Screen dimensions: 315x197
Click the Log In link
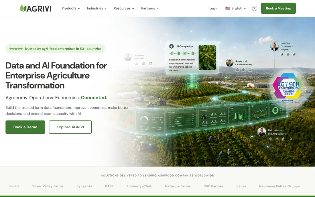pos(214,8)
